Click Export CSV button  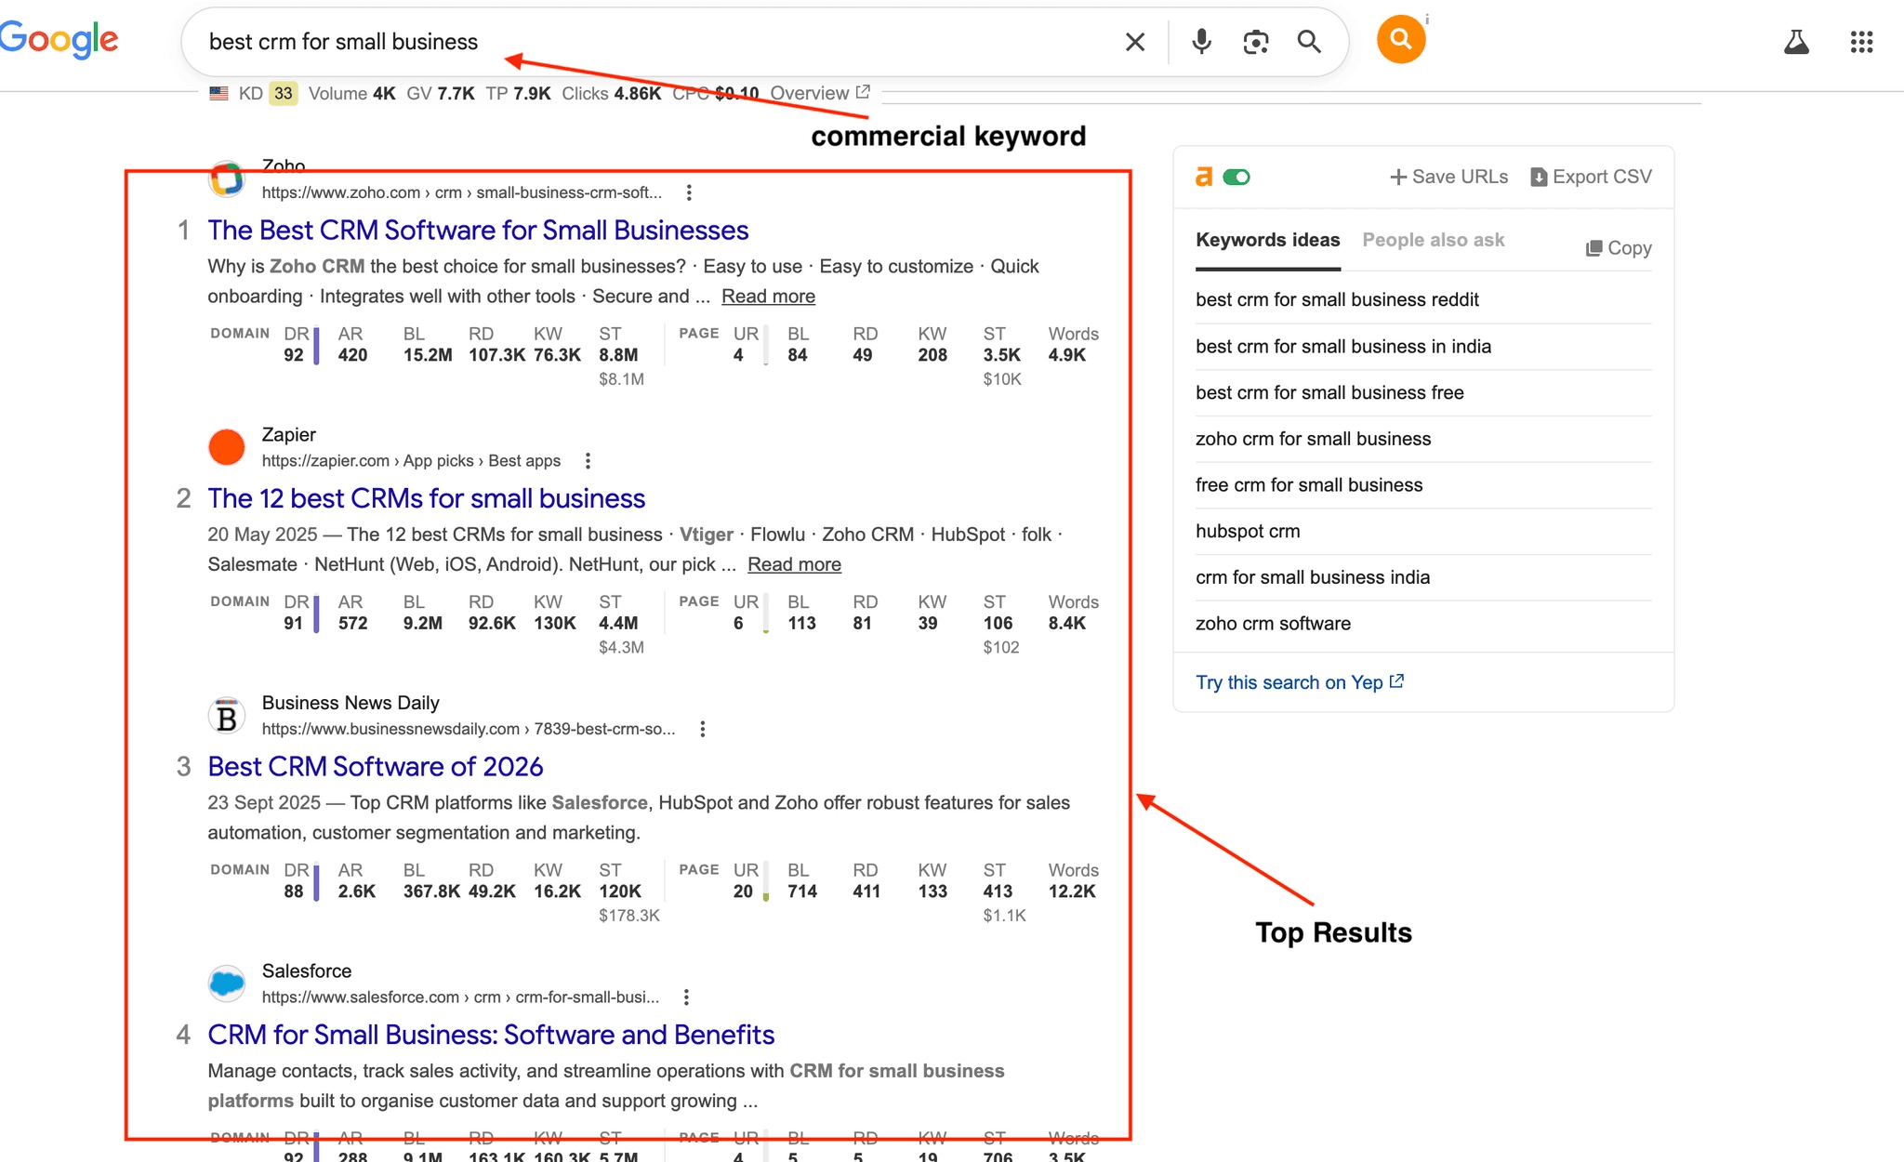(1591, 177)
